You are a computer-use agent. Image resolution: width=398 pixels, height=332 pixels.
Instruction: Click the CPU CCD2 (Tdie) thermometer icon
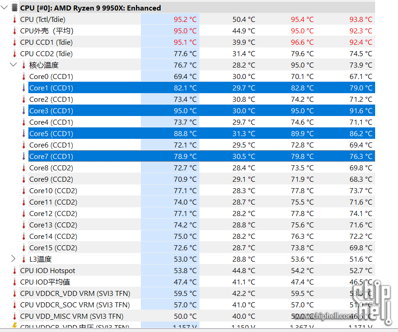(15, 54)
